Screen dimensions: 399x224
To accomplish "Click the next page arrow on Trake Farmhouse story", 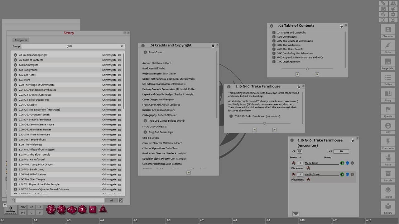I will (275, 129).
